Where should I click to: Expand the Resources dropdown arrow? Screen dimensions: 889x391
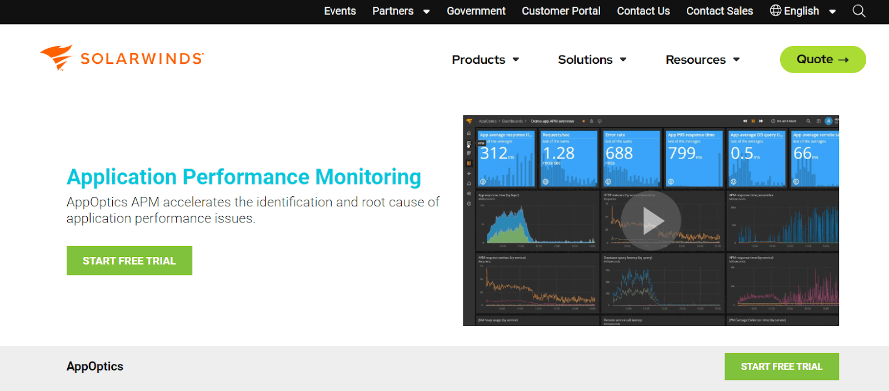(x=736, y=59)
